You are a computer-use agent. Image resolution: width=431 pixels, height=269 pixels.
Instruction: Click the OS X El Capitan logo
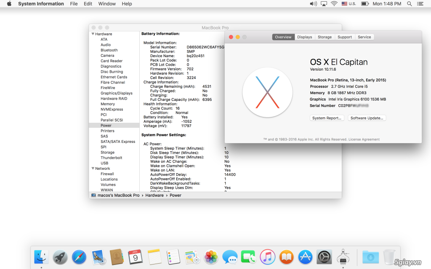(267, 92)
